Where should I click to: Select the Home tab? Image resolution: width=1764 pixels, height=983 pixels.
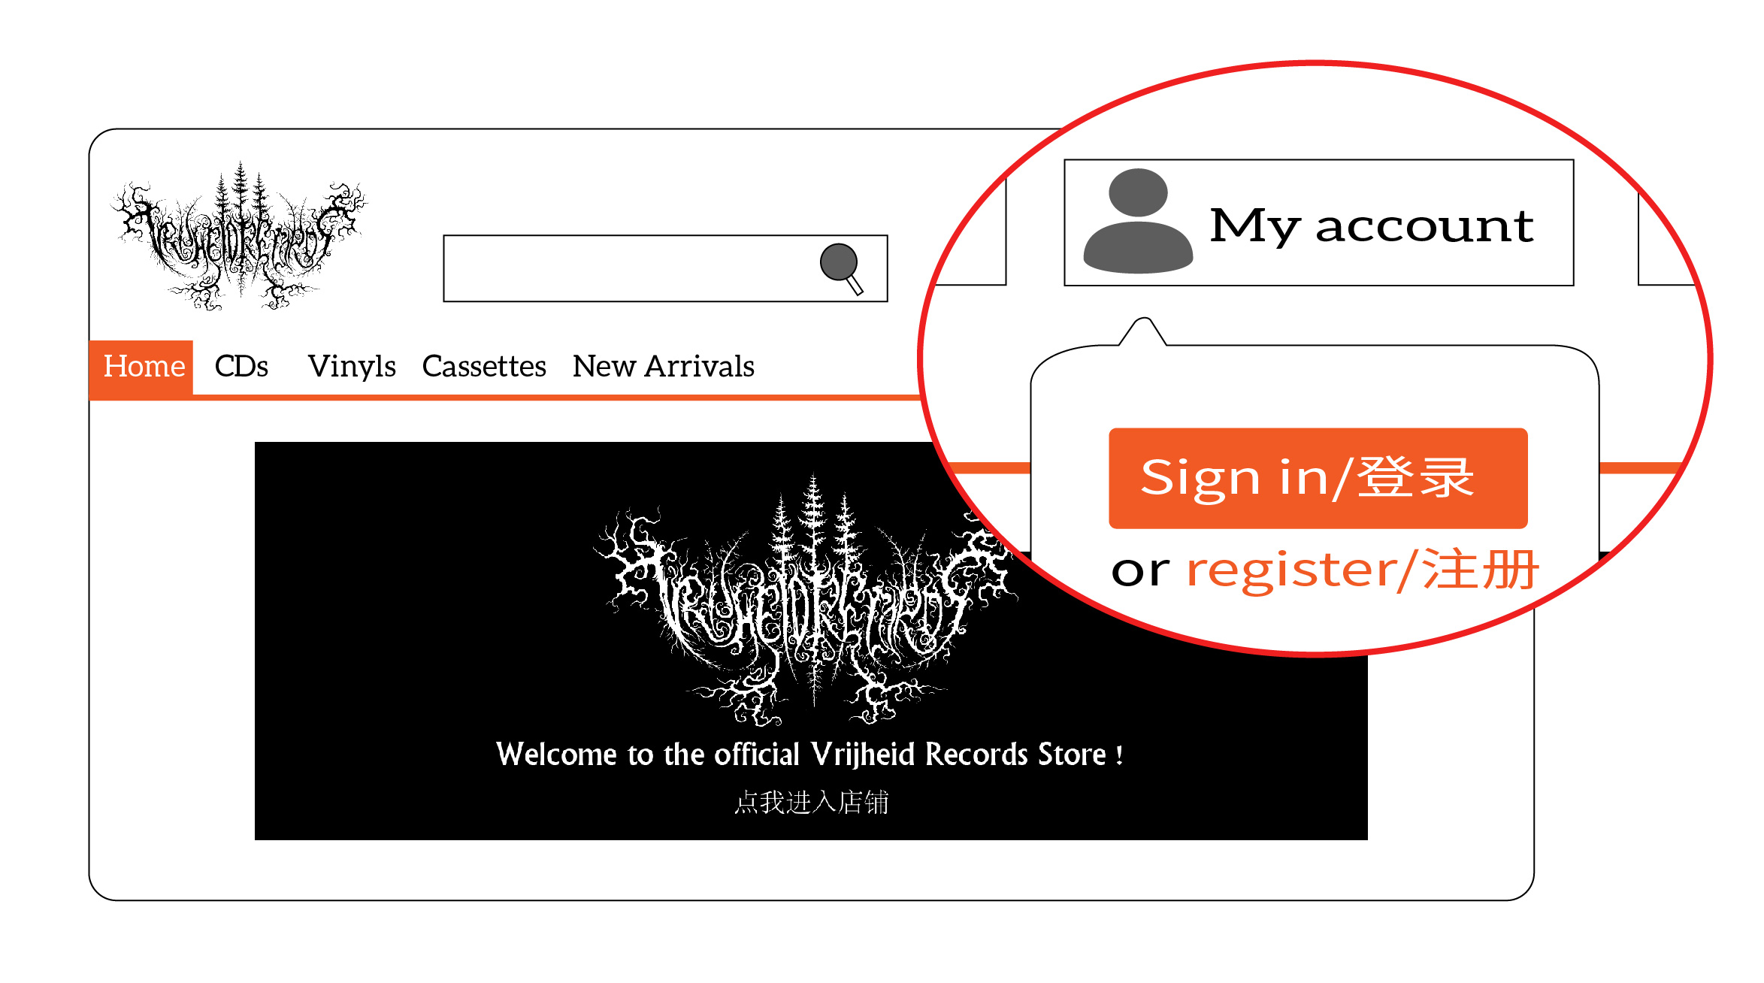(x=142, y=367)
